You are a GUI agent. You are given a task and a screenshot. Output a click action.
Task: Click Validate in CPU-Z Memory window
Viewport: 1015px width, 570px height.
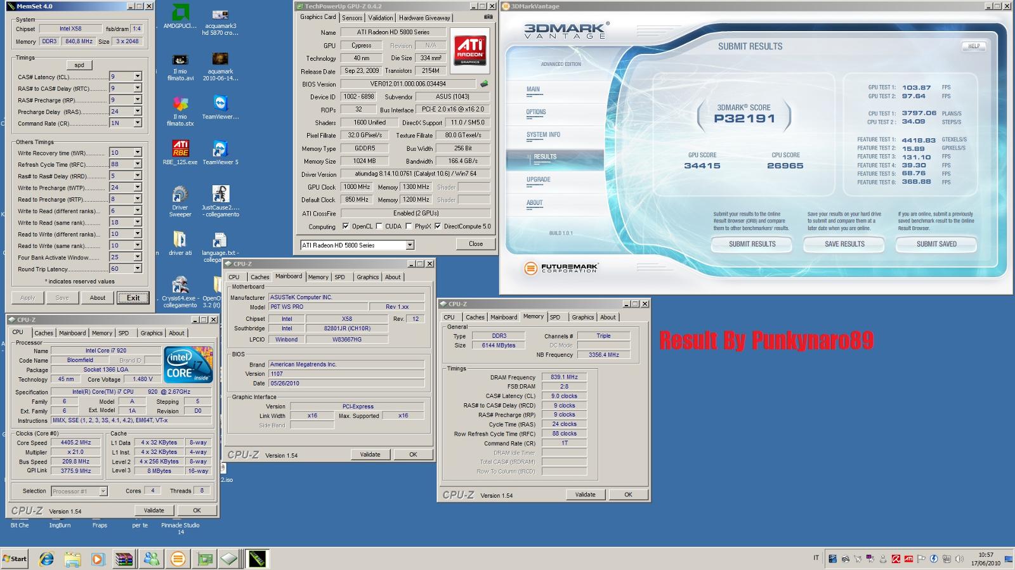coord(585,495)
